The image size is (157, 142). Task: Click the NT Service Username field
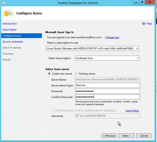click(x=107, y=116)
